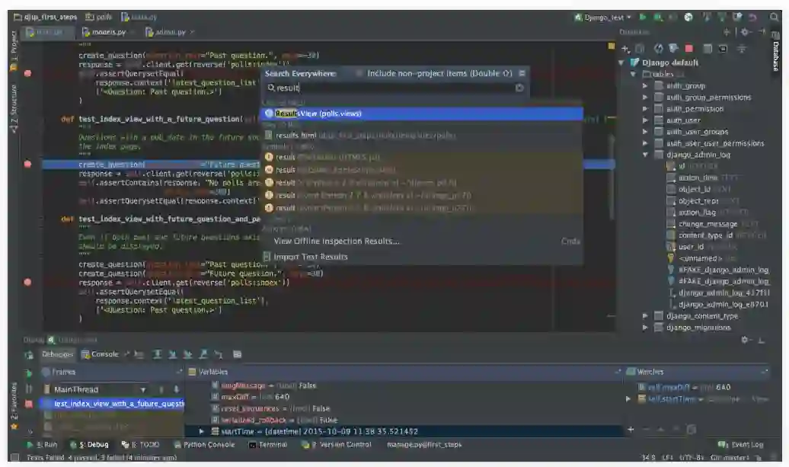Open Search Everywhere magnifier at top right

(774, 17)
